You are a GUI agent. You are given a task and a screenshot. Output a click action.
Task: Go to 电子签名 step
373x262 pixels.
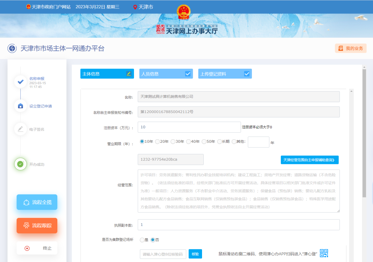pyautogui.click(x=37, y=130)
